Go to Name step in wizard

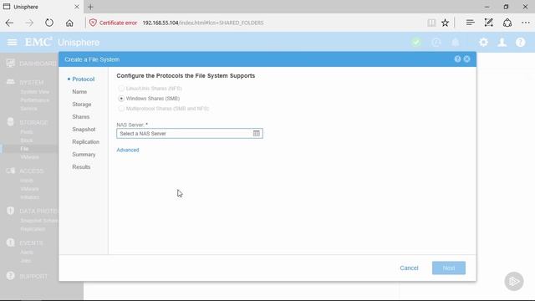79,92
